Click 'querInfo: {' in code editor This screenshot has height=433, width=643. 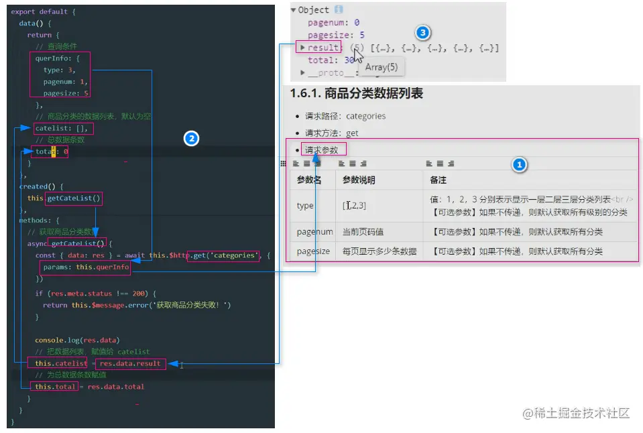pyautogui.click(x=58, y=58)
